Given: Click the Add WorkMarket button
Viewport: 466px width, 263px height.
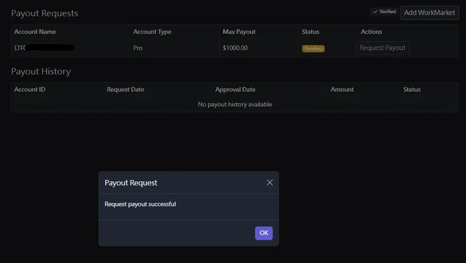Looking at the screenshot, I should (x=429, y=13).
